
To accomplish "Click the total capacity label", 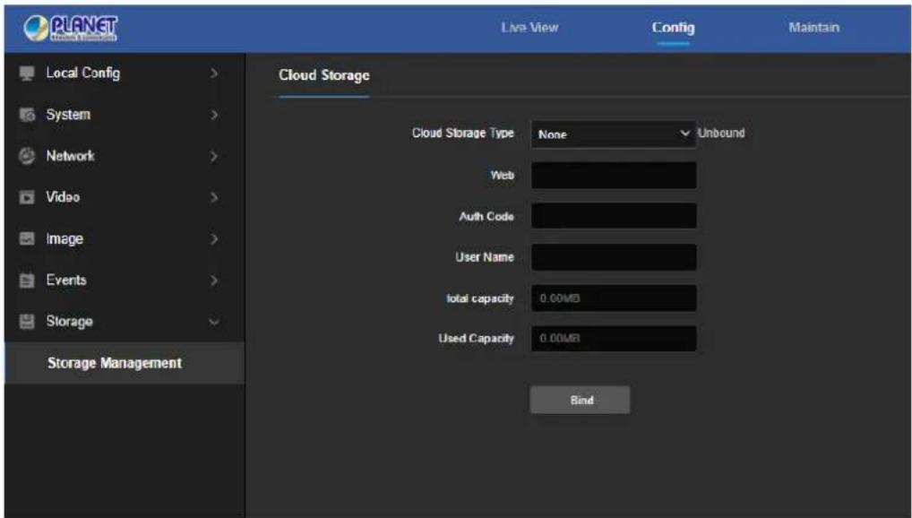I will pos(480,298).
